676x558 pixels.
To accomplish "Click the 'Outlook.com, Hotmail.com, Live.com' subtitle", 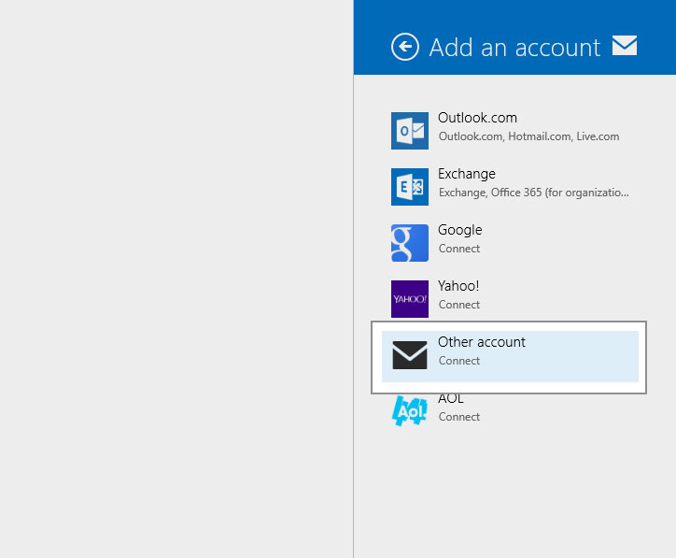I will click(x=528, y=136).
